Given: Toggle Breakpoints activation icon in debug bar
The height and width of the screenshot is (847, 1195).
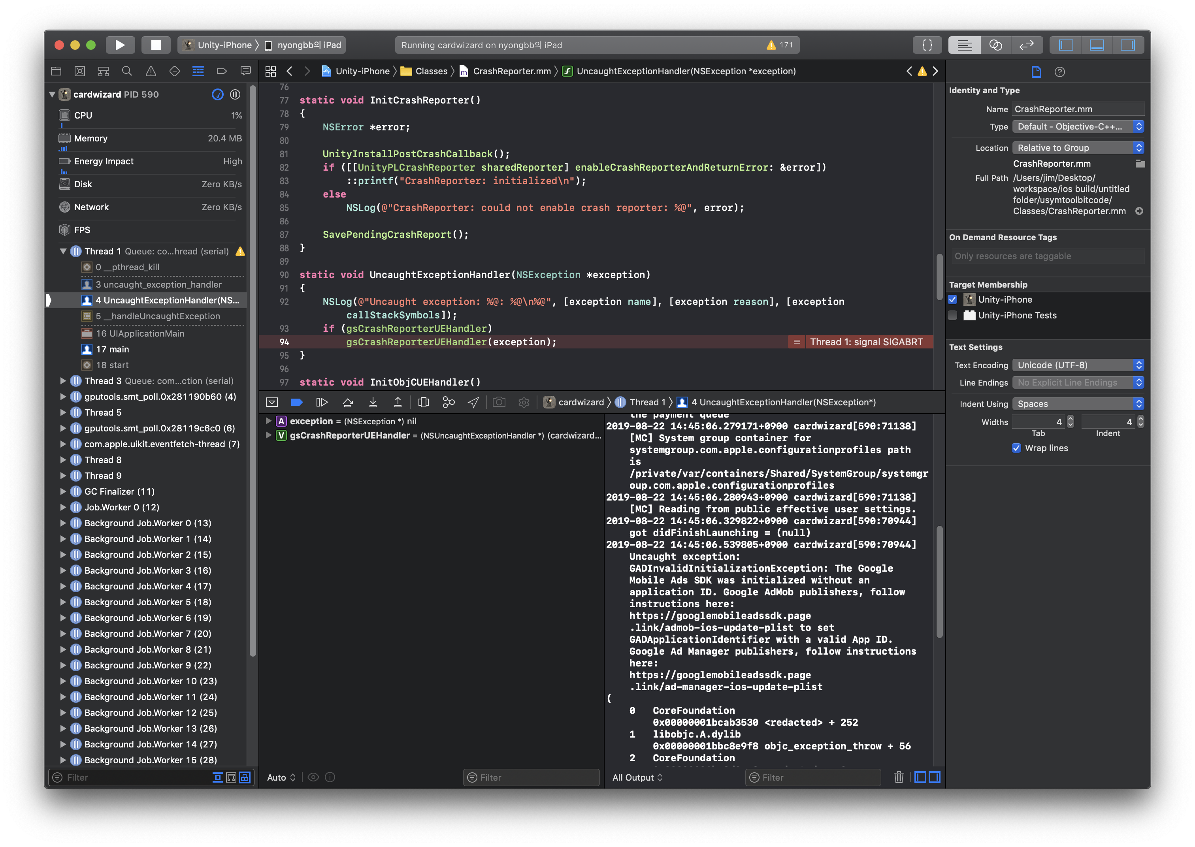Looking at the screenshot, I should coord(297,402).
